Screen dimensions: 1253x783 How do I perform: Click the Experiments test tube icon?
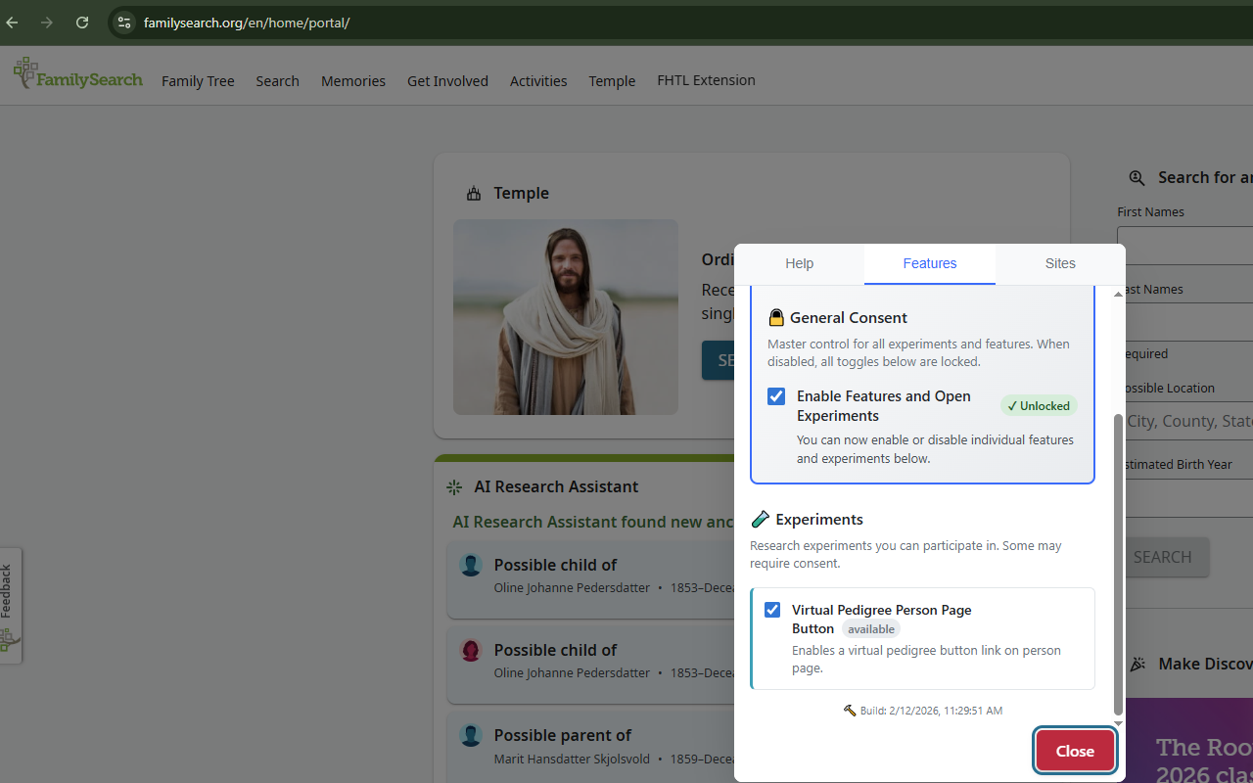tap(760, 519)
